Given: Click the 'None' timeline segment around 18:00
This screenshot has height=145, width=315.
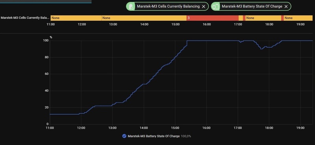Looking at the screenshot, I should click(x=263, y=18).
